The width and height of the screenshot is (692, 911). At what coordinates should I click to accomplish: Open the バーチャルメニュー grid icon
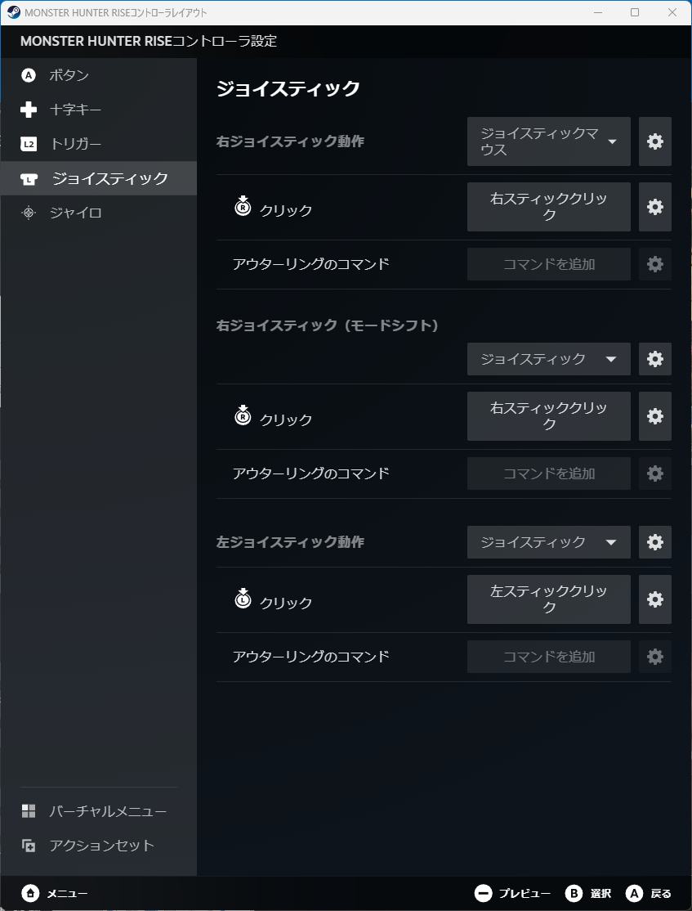(29, 810)
